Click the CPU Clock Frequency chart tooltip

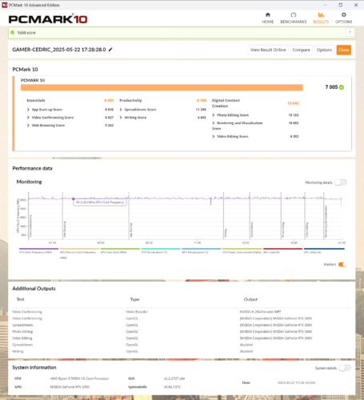100,202
